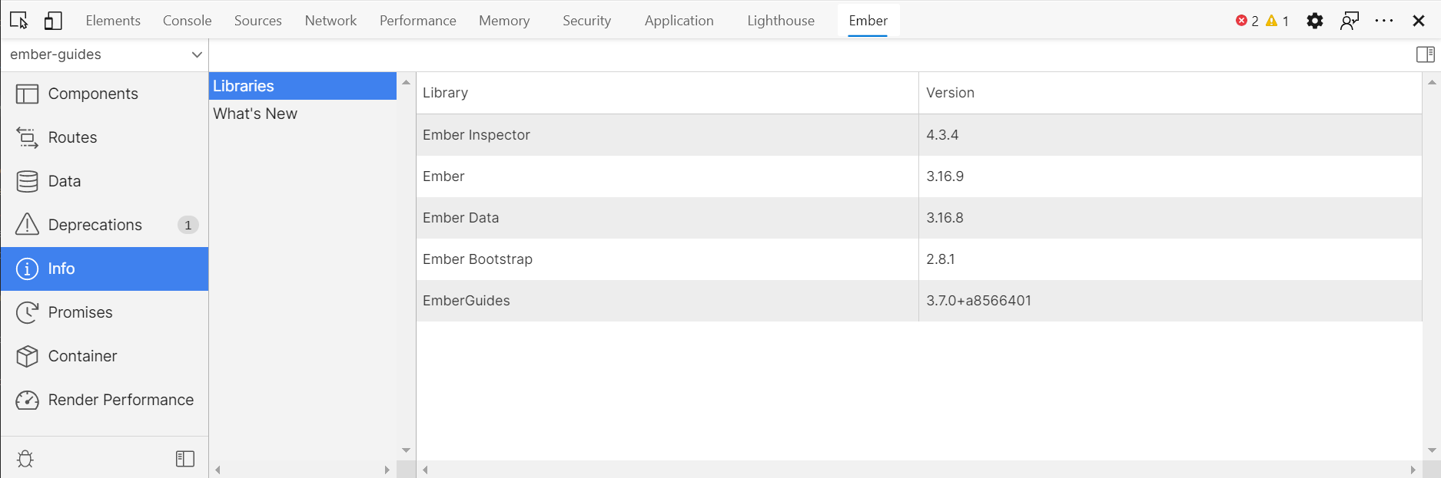Show the Deprecations list
Image resolution: width=1441 pixels, height=478 pixels.
(x=95, y=225)
